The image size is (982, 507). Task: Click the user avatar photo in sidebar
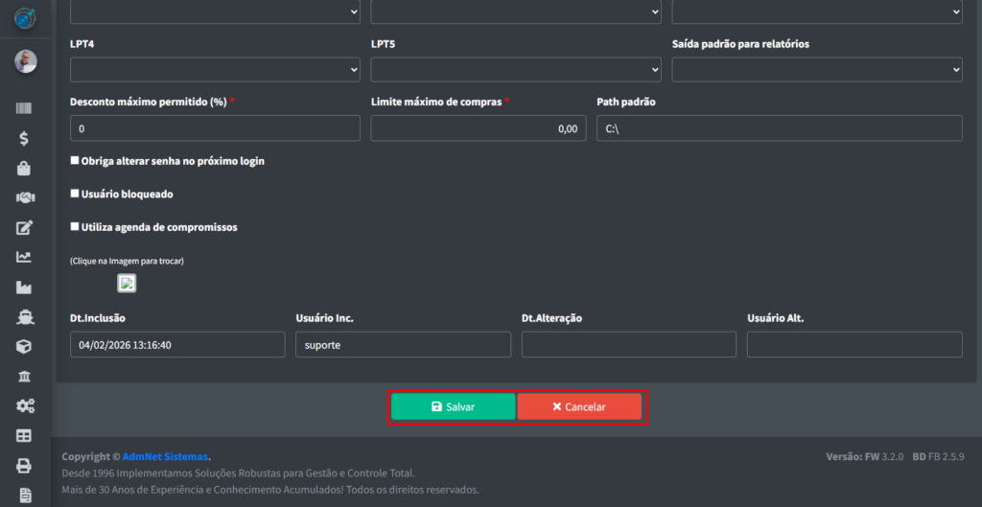25,61
